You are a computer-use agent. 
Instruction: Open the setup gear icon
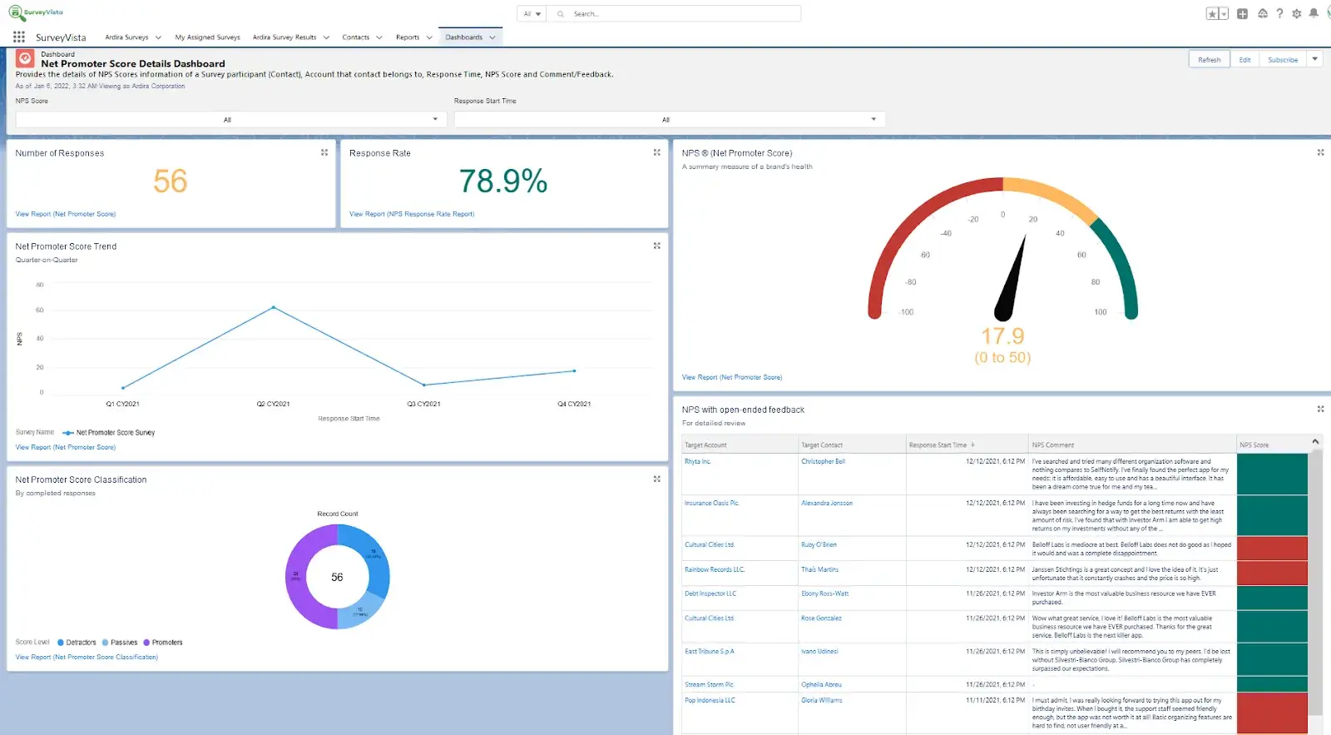pyautogui.click(x=1296, y=13)
